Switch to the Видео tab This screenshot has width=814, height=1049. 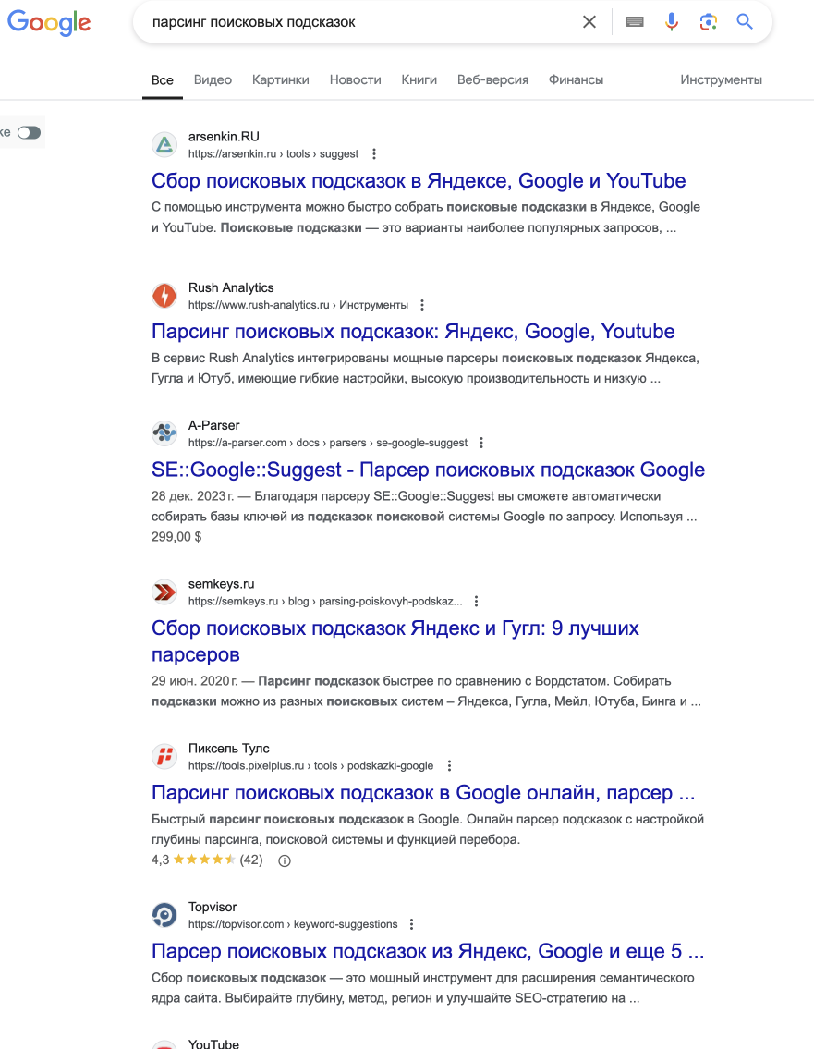213,79
